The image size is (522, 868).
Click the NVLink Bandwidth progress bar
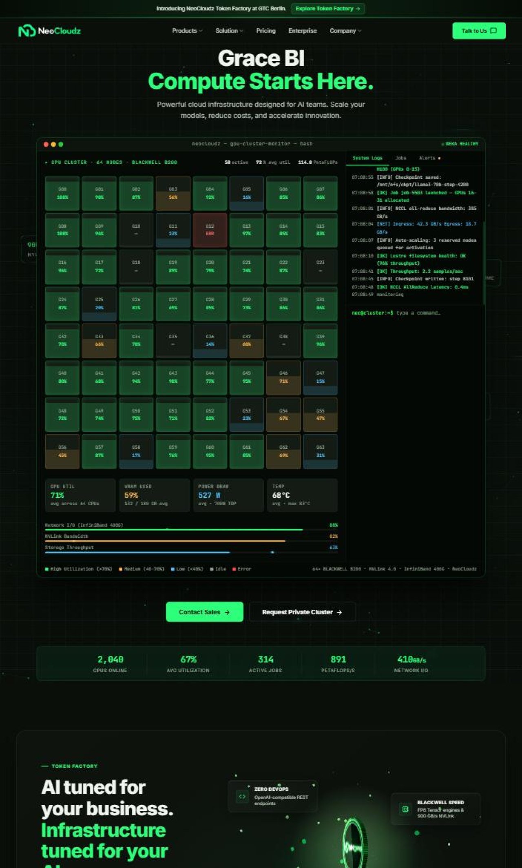pyautogui.click(x=191, y=541)
